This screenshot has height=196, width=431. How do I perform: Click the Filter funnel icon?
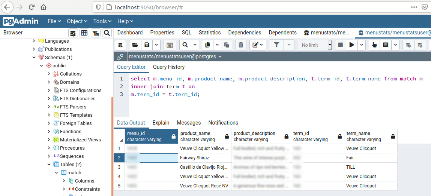click(x=277, y=45)
